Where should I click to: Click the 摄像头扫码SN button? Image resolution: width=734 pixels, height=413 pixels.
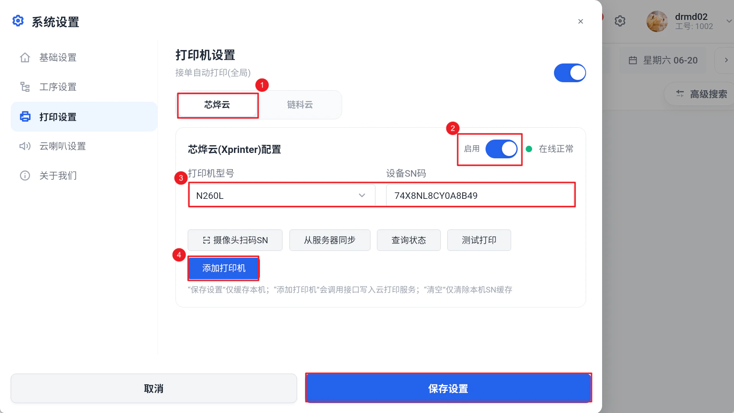(x=235, y=240)
